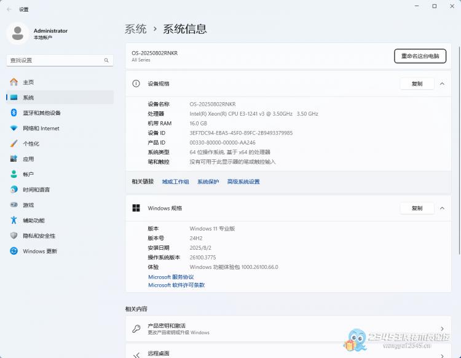Viewport: 461px width, 358px height.
Task: Open Time and language (时间和语言) icon
Action: coord(14,189)
